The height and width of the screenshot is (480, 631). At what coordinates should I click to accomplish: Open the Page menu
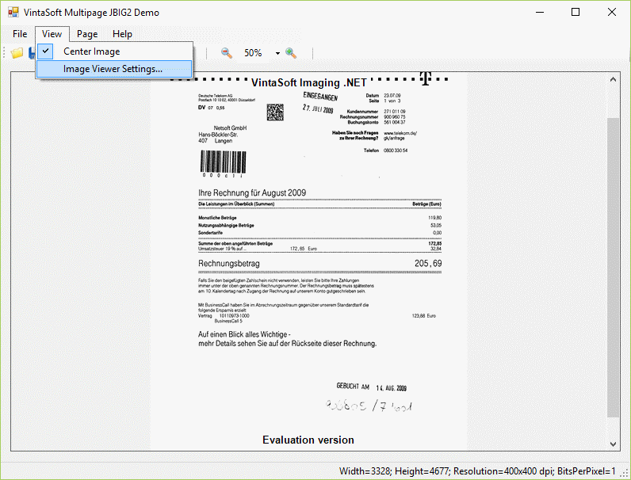[87, 34]
